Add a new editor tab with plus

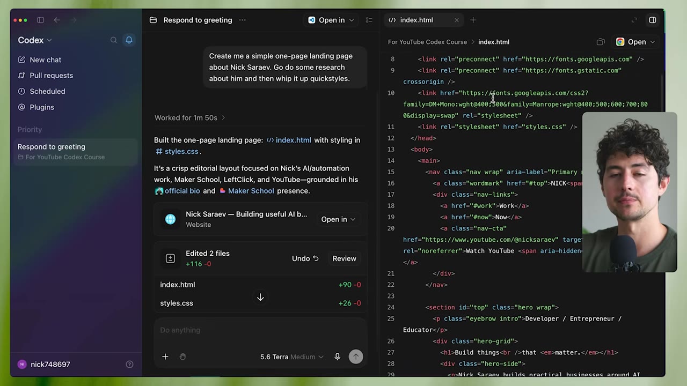pos(473,20)
